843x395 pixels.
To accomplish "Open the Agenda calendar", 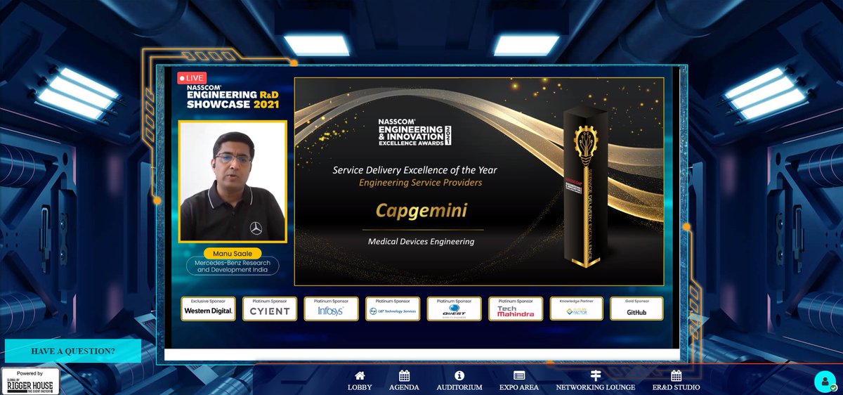I will (x=404, y=381).
